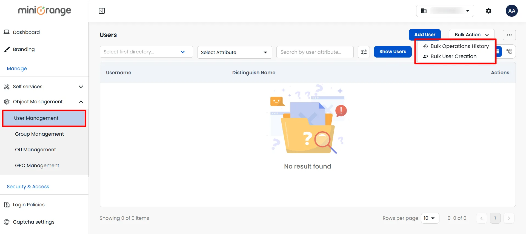Click the Actions column header
526x234 pixels.
[500, 73]
